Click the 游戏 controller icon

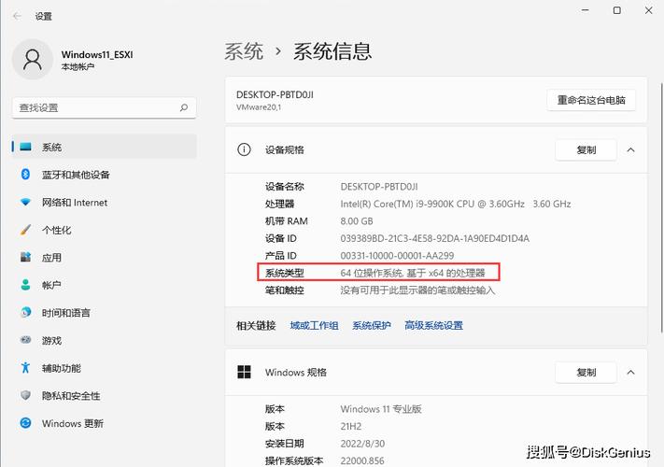(25, 340)
